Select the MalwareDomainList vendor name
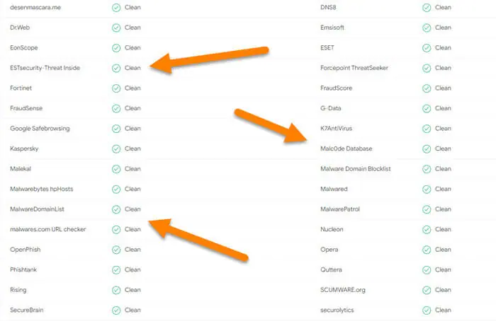The width and height of the screenshot is (496, 321). (37, 209)
